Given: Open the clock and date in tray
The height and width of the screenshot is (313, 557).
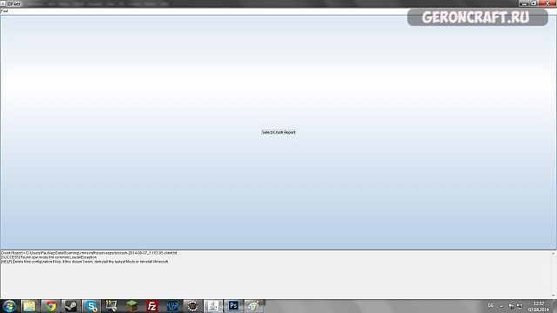Looking at the screenshot, I should click(539, 306).
